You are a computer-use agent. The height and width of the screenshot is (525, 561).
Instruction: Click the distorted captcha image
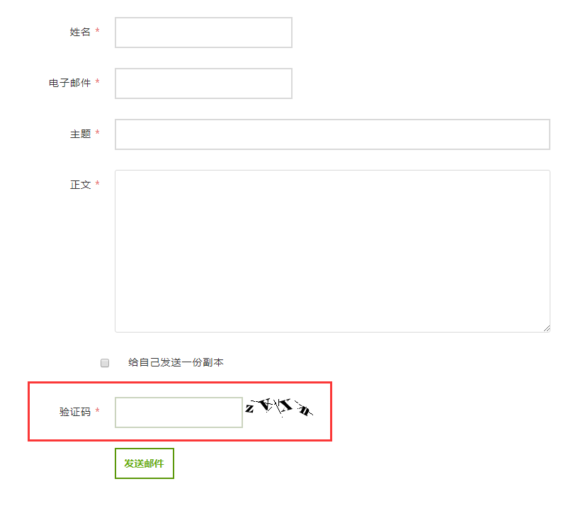(x=279, y=407)
